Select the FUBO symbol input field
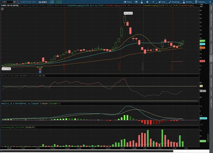 (x=7, y=2)
